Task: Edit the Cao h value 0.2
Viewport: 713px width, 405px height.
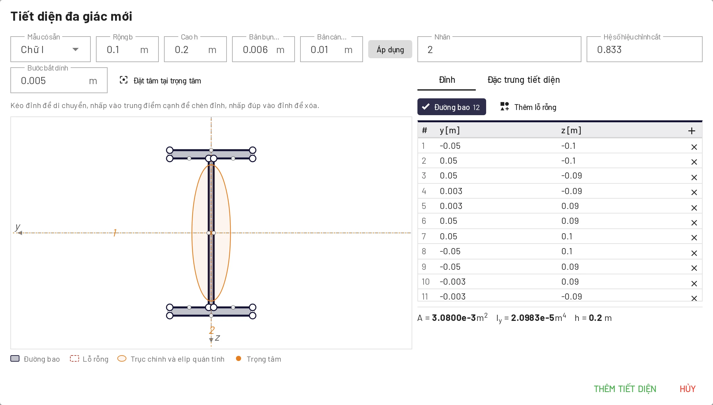Action: click(x=195, y=49)
